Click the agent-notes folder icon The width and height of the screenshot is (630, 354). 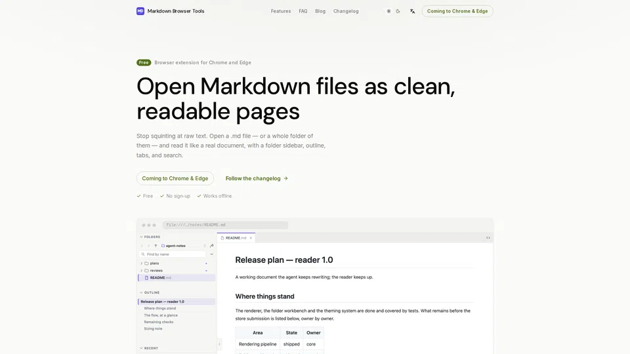pos(163,246)
